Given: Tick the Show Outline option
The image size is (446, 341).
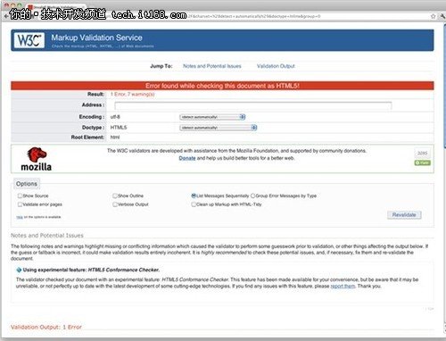Looking at the screenshot, I should (115, 195).
